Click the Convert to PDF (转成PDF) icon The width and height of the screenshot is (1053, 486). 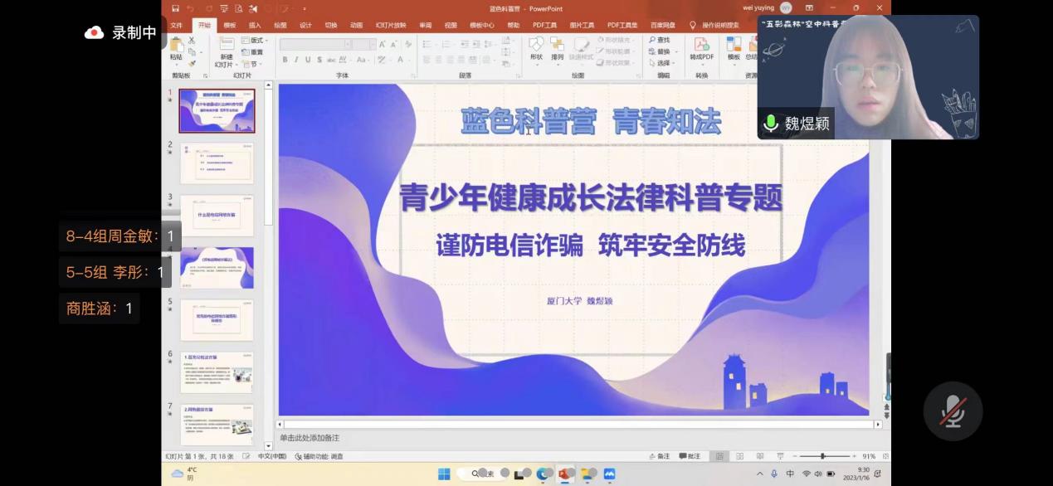pyautogui.click(x=701, y=46)
